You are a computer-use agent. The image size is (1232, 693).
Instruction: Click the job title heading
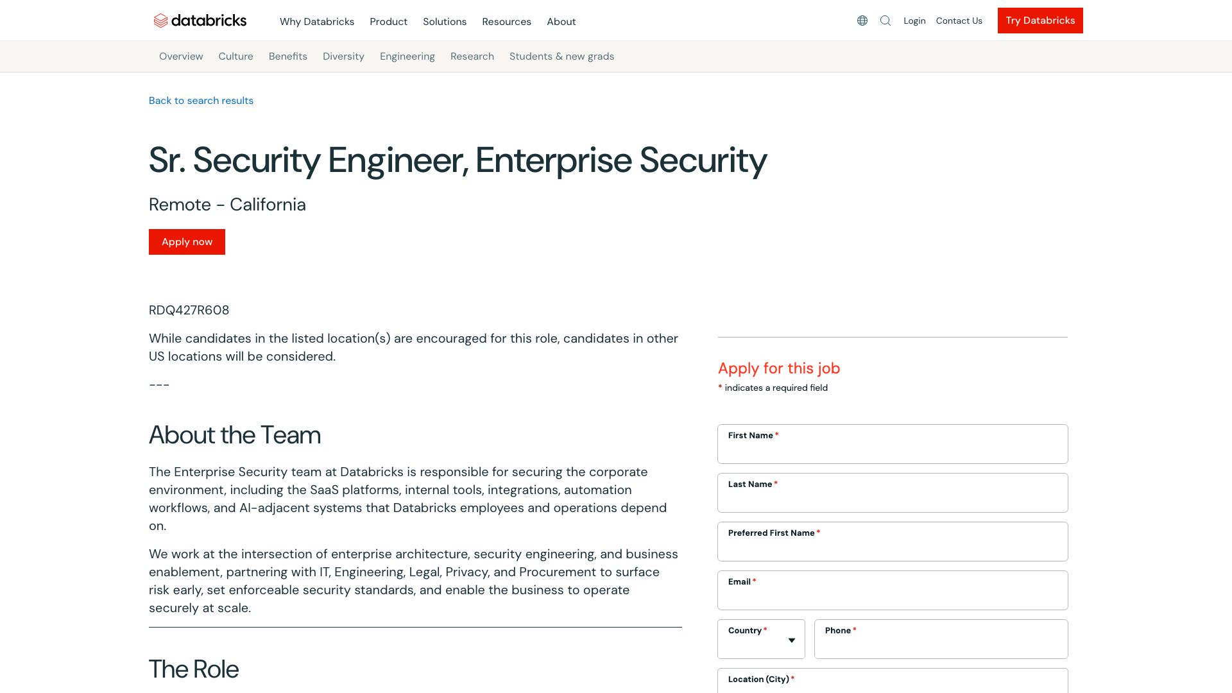pos(458,160)
